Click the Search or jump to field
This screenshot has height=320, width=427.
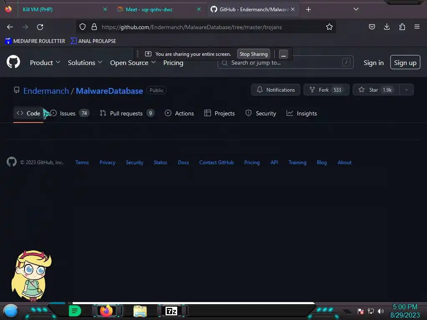(285, 62)
